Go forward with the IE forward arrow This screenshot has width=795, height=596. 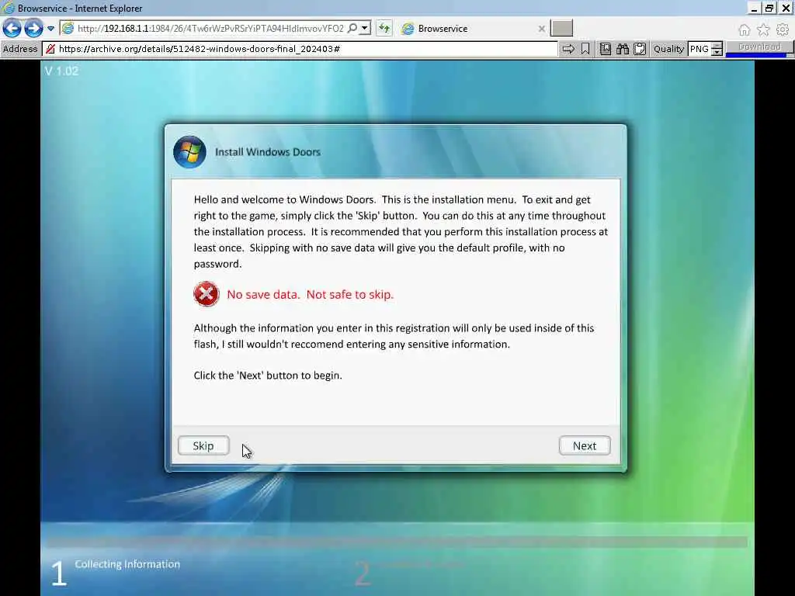pos(33,29)
